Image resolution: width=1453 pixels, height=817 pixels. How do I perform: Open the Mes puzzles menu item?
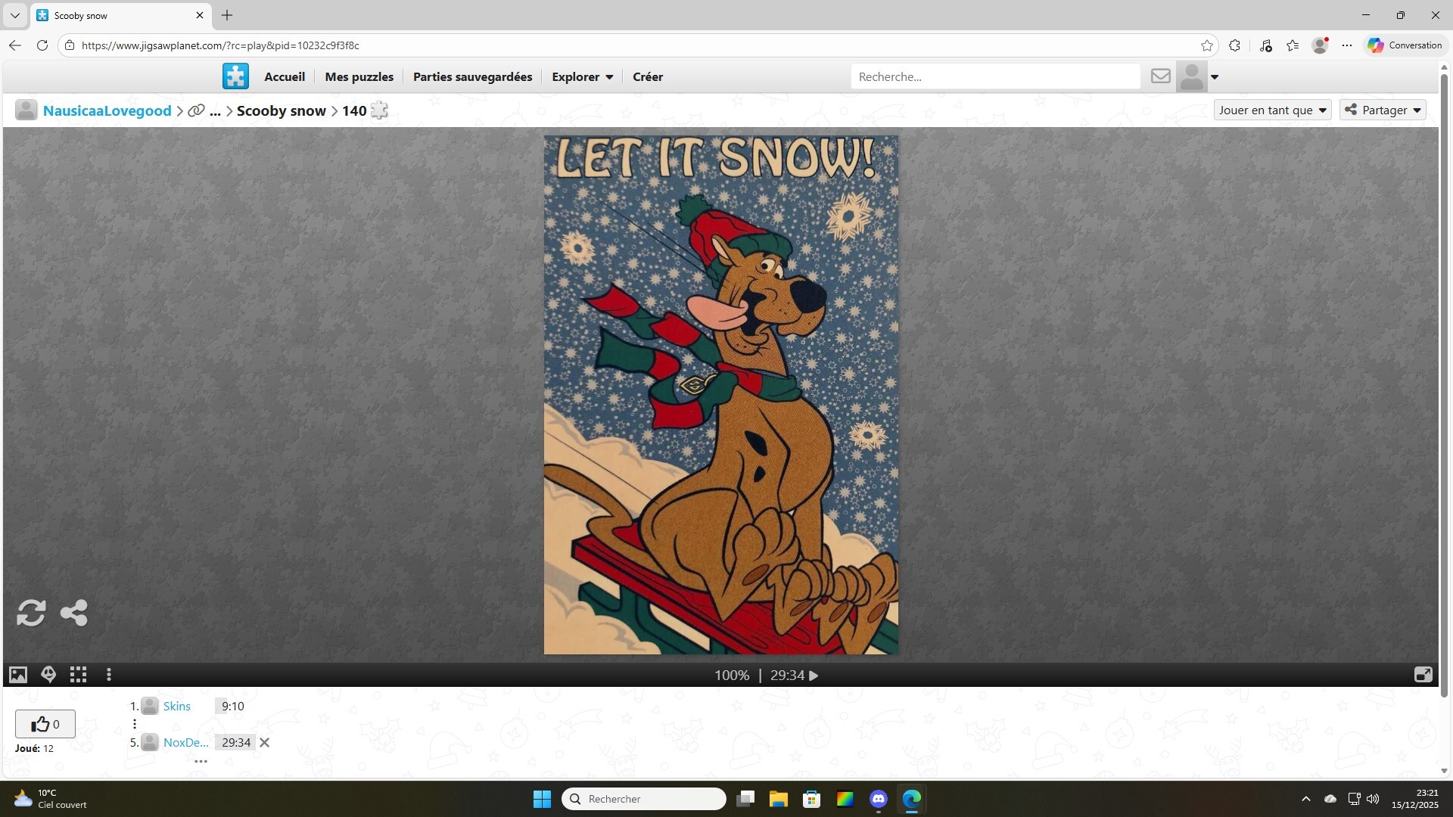(x=359, y=76)
